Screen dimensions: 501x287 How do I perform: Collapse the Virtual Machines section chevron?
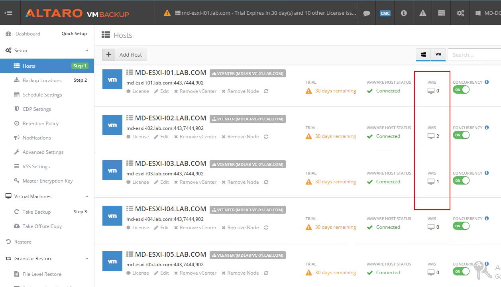pos(87,197)
